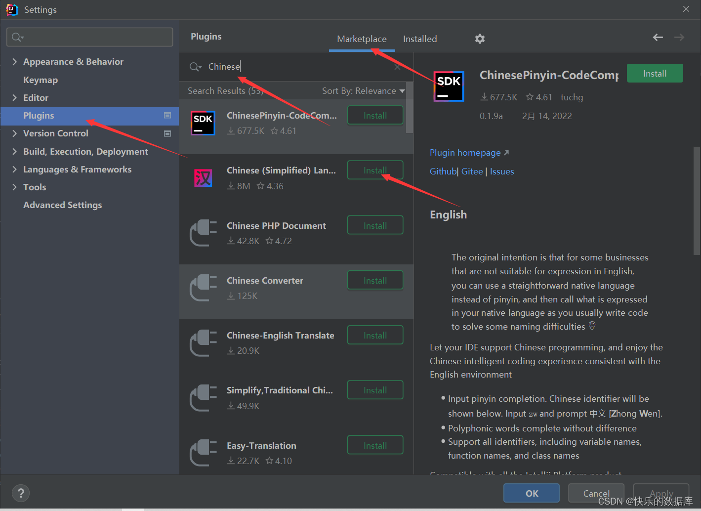Screen dimensions: 701x511
Task: Install Easy-Translation plugin
Action: click(375, 445)
